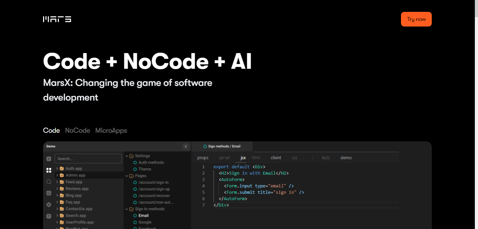The height and width of the screenshot is (229, 478).
Task: Collapse the Sign In methods group chevron
Action: coord(127,209)
